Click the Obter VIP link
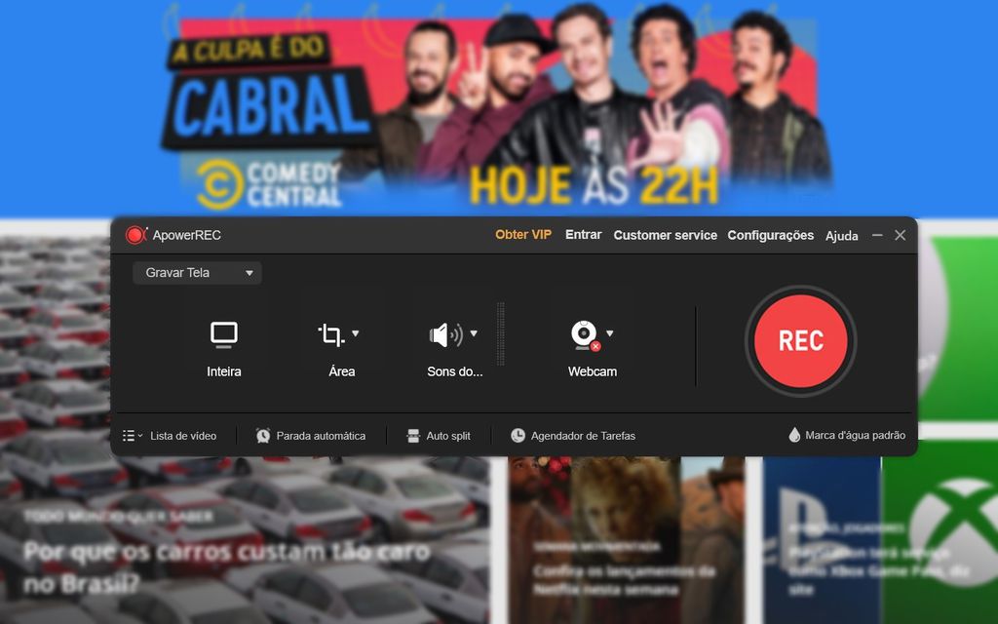Viewport: 998px width, 624px height. 523,235
